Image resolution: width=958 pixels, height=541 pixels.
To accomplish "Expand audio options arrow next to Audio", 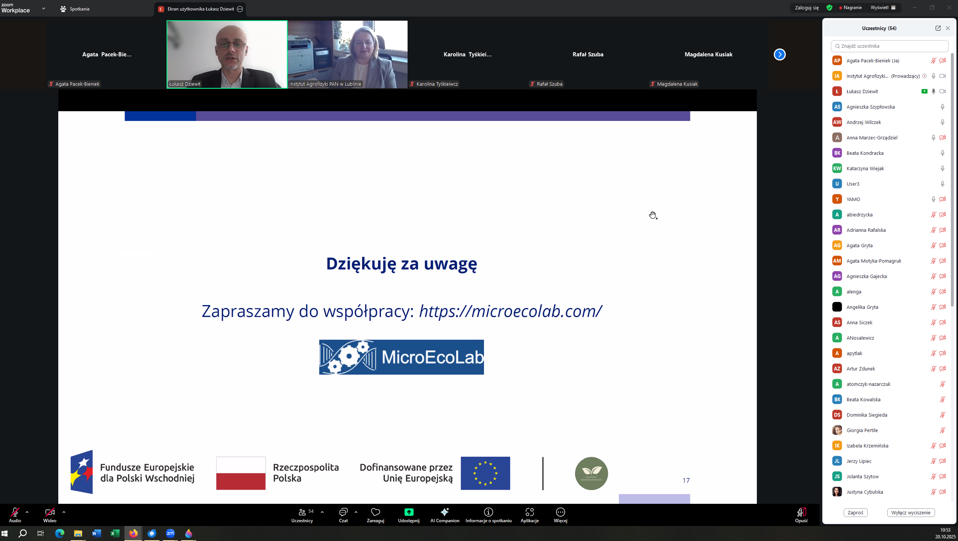I will [x=27, y=512].
